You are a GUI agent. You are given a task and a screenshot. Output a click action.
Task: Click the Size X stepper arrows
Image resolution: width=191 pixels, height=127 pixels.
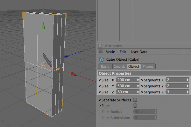[x=138, y=80]
